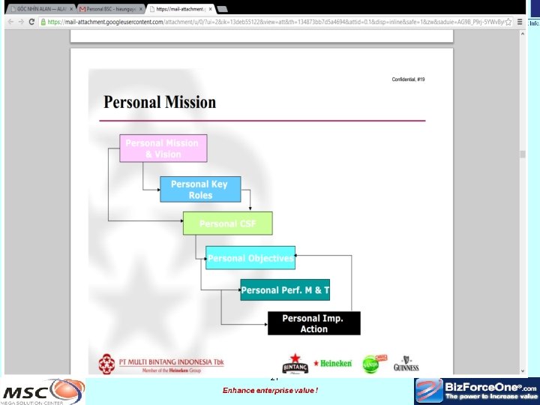540x405 pixels.
Task: Go back with the browser back arrow
Action: (x=10, y=22)
